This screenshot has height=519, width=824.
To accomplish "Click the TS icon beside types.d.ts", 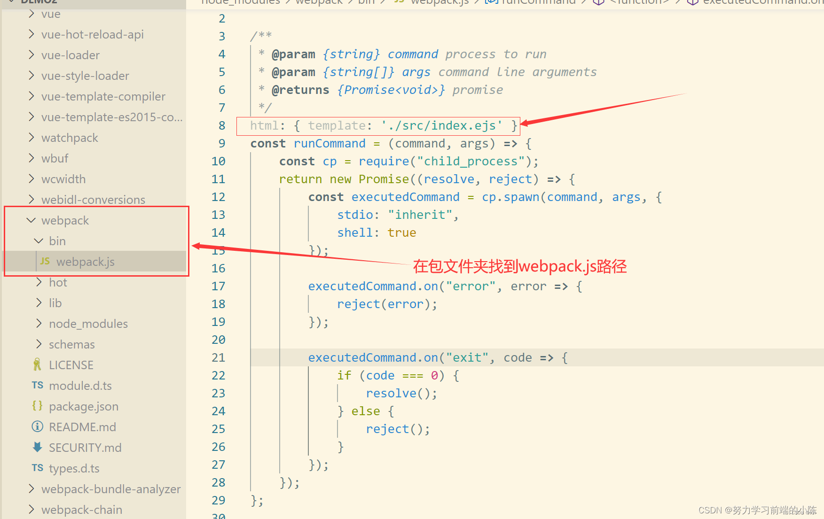I will tap(37, 468).
